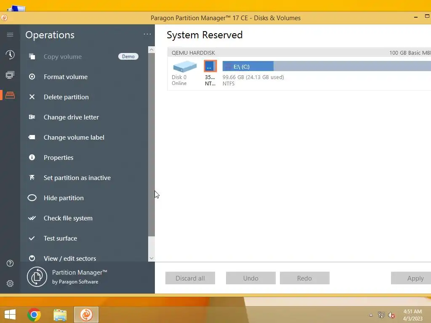Viewport: 431px width, 323px height.
Task: Open the Operations three-dots menu
Action: coord(147,34)
